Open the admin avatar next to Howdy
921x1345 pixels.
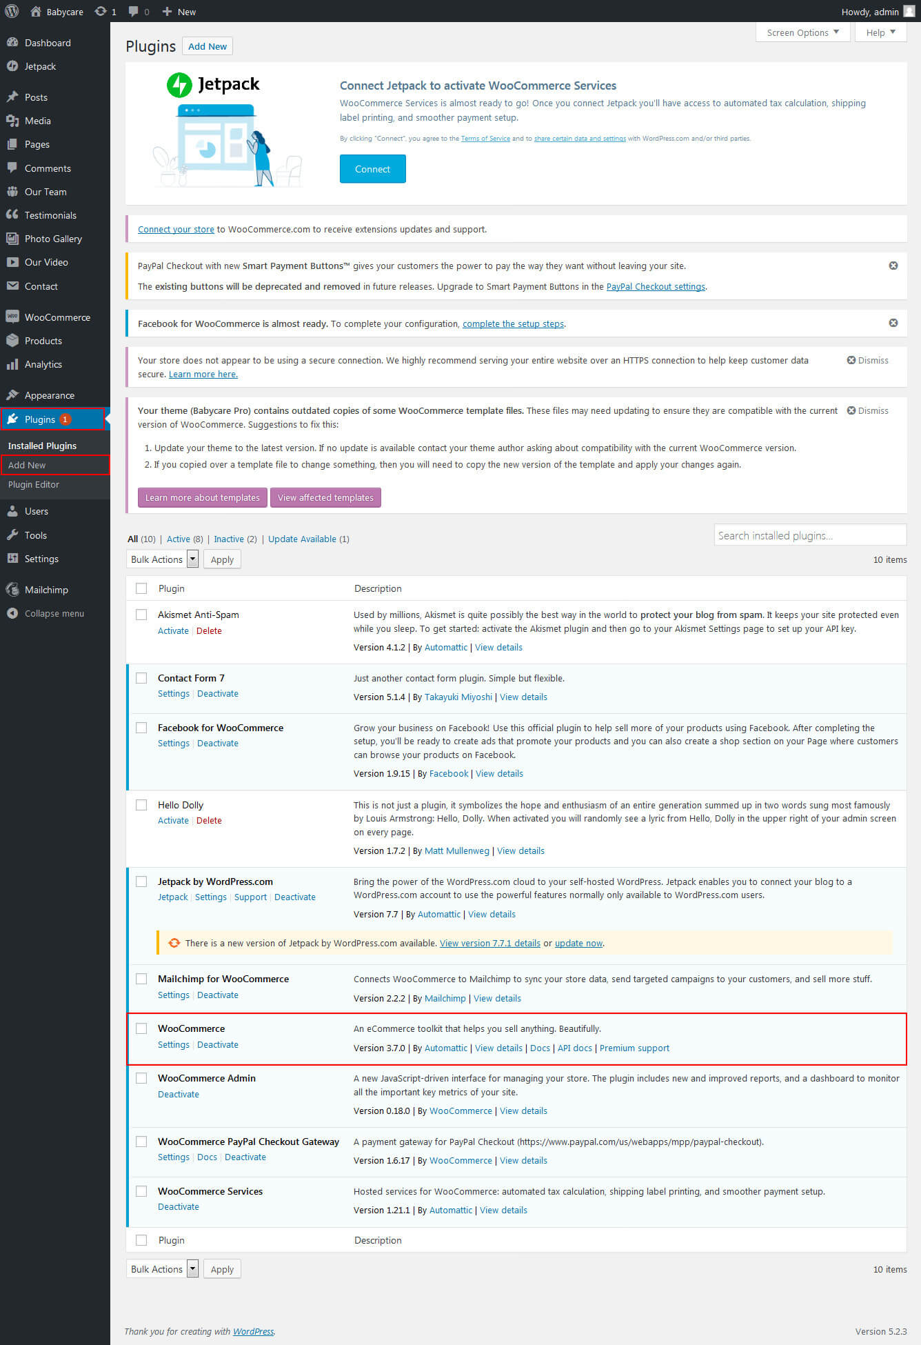tap(909, 11)
